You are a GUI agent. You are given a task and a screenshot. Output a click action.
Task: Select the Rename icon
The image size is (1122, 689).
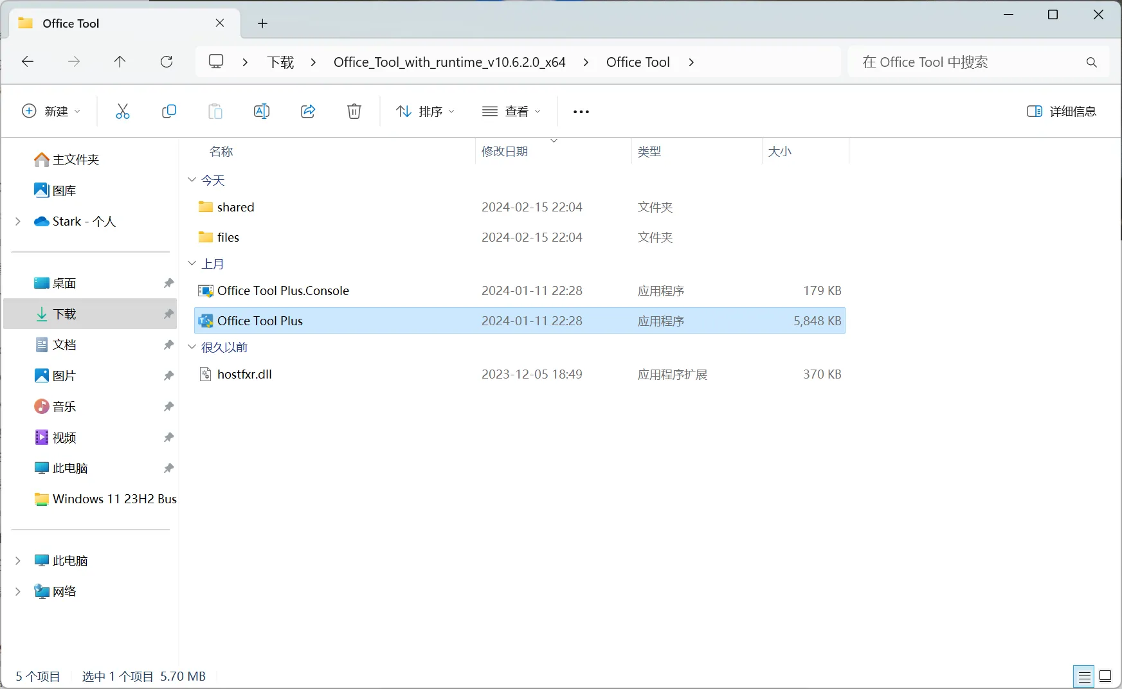262,111
